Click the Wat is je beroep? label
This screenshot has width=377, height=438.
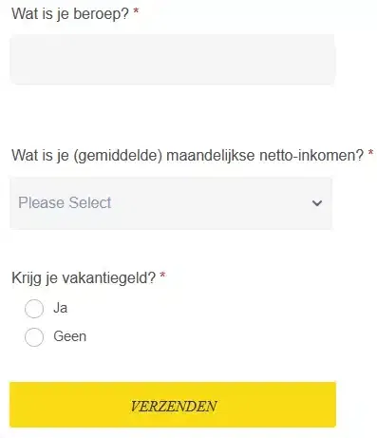(x=70, y=14)
